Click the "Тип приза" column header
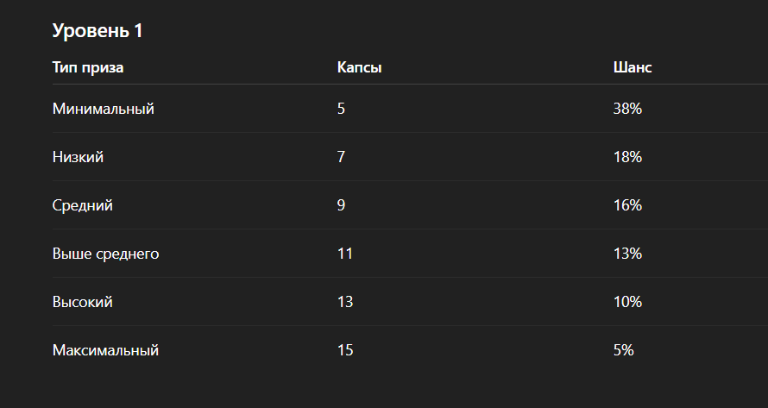The height and width of the screenshot is (408, 768). tap(88, 67)
